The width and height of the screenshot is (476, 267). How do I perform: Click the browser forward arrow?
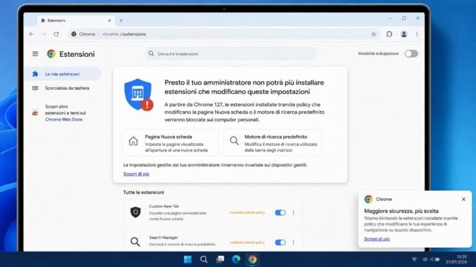pos(44,34)
